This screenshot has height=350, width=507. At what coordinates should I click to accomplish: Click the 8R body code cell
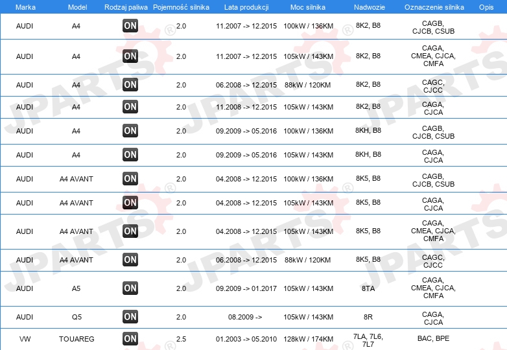point(368,317)
